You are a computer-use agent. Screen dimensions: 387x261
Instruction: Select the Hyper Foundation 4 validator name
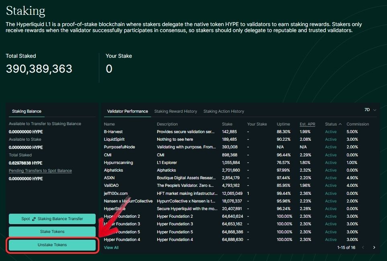122,240
